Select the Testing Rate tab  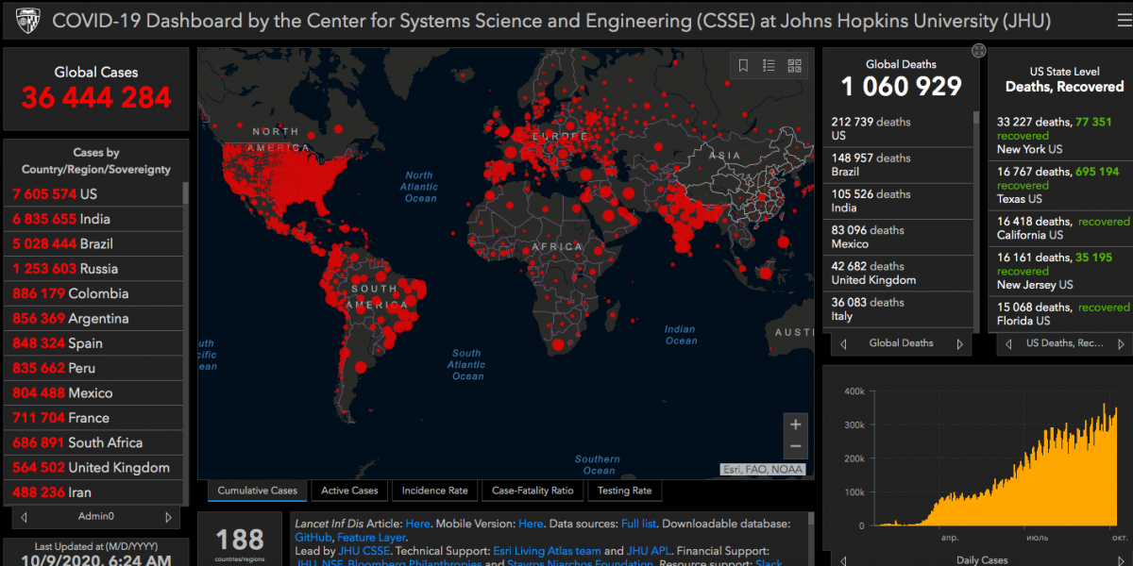tap(624, 491)
